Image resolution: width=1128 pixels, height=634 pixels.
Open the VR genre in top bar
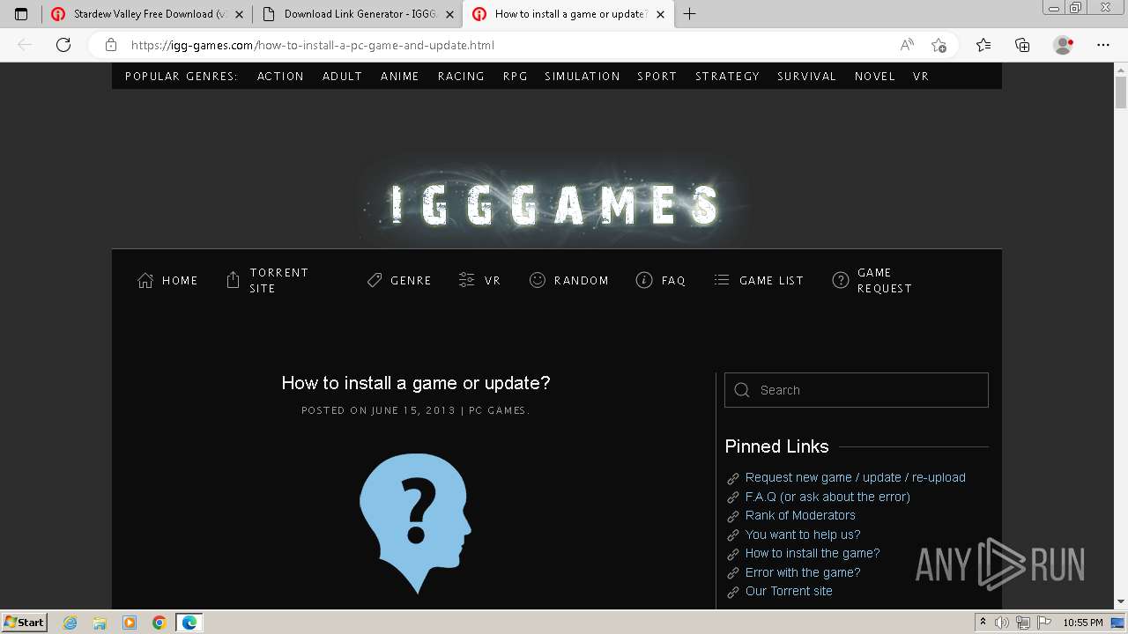pyautogui.click(x=921, y=77)
